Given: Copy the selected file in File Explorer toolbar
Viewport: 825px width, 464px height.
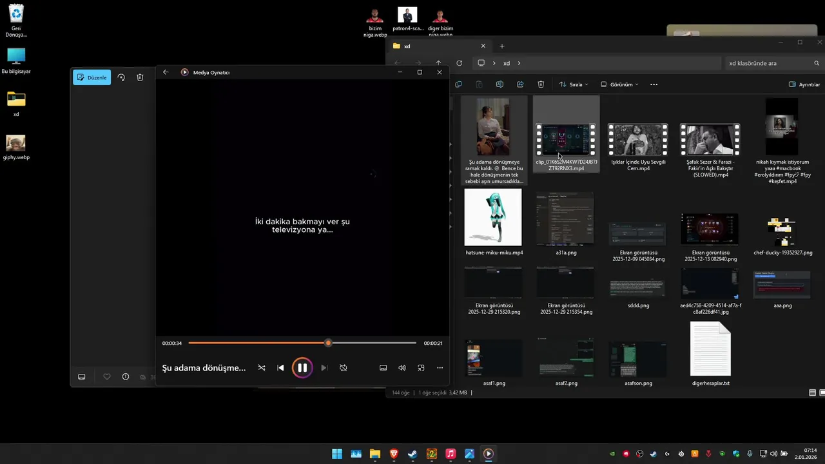Looking at the screenshot, I should [458, 84].
